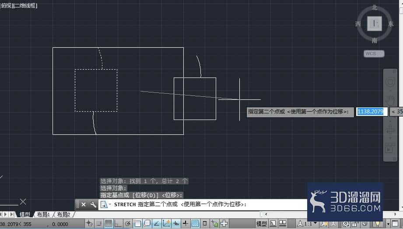Open the application status bar menu arrow
403x229 pixels.
(389, 224)
